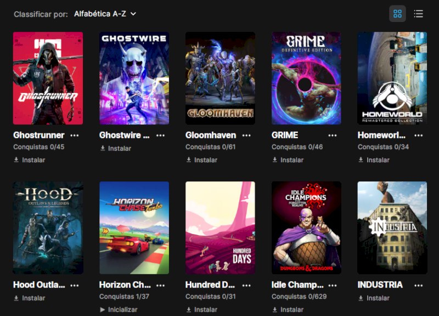Open the three-dot menu for Ghostrunner
The height and width of the screenshot is (316, 439).
(x=75, y=135)
